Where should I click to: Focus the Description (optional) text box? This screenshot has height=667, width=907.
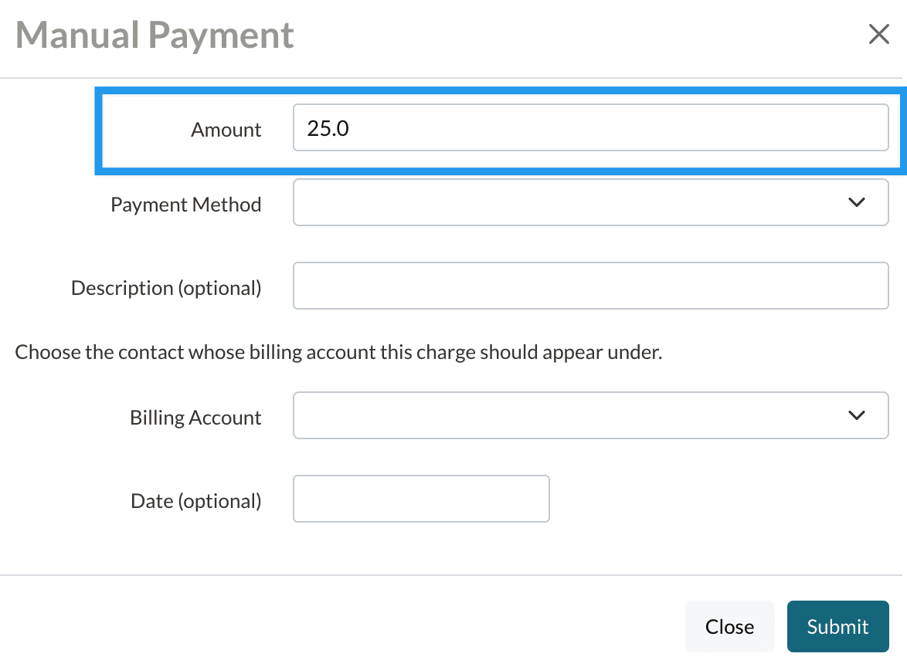[x=590, y=286]
